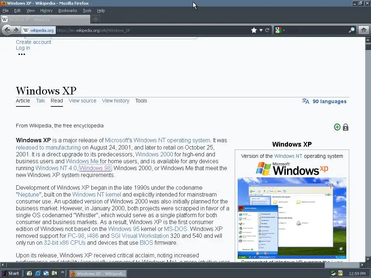Click the Start button
Screen dimensions: 371x278
11,273
